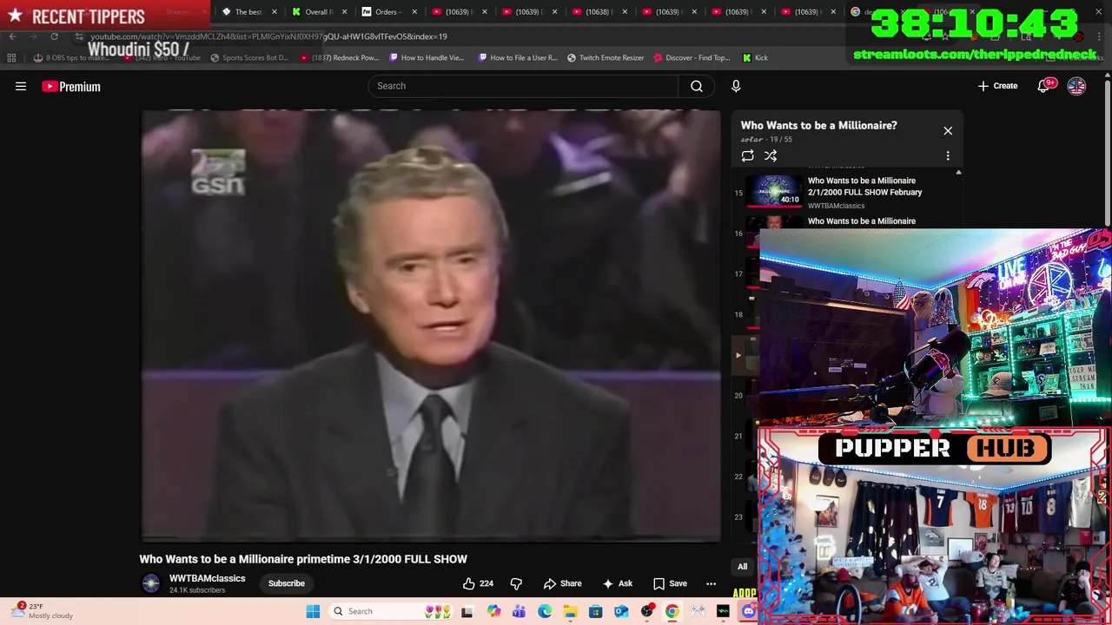Dislike this video
This screenshot has width=1112, height=625.
click(516, 583)
